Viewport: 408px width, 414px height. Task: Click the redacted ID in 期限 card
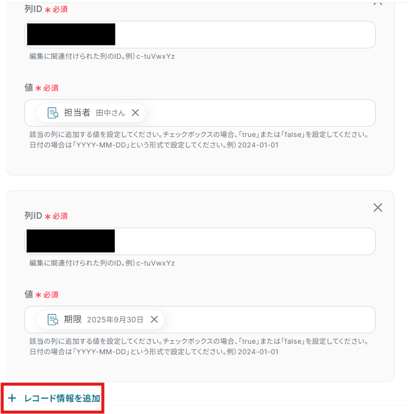pos(71,241)
